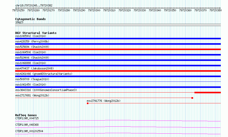Select the 18q23 band label
Image resolution: width=228 pixels, height=137 pixels.
(19, 22)
